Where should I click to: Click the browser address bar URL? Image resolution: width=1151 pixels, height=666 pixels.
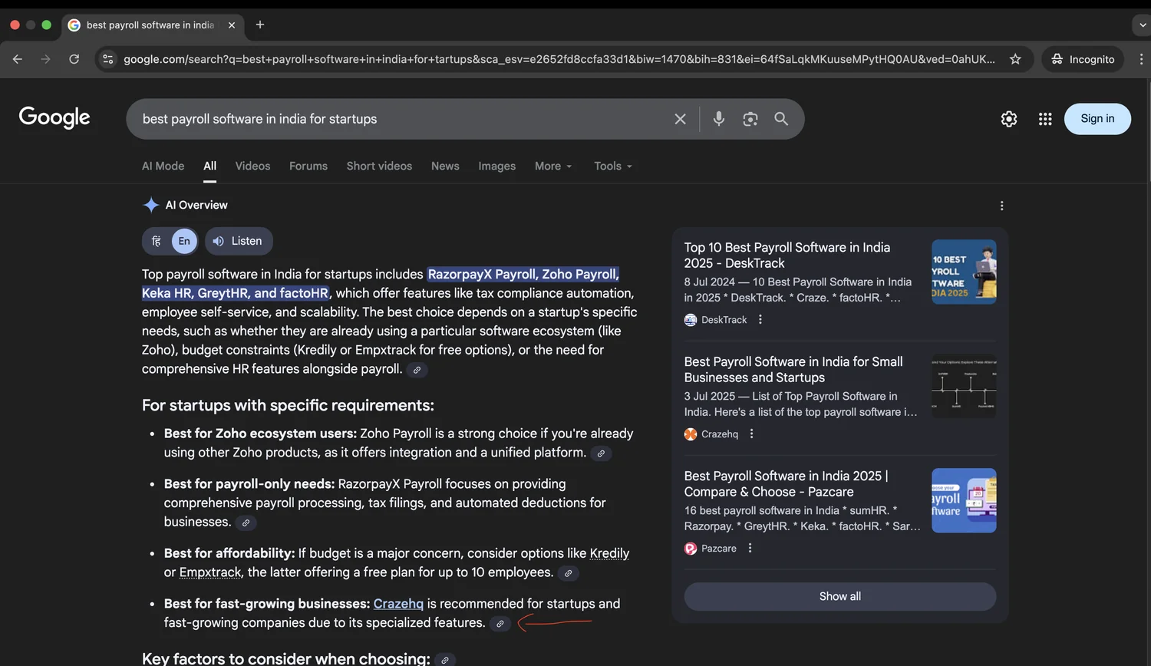pos(559,59)
